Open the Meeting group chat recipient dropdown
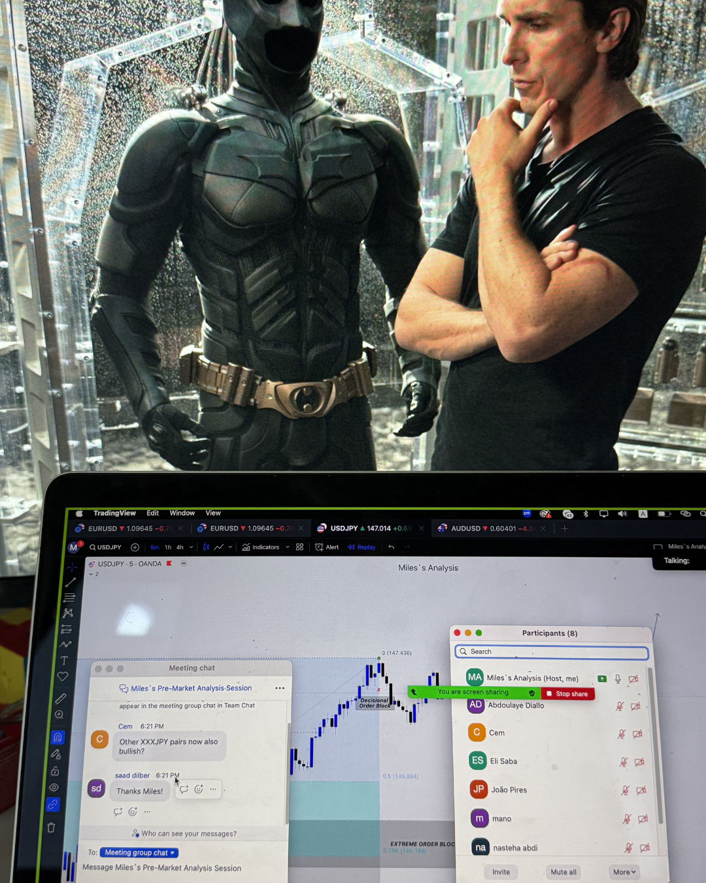This screenshot has height=883, width=706. [x=139, y=853]
